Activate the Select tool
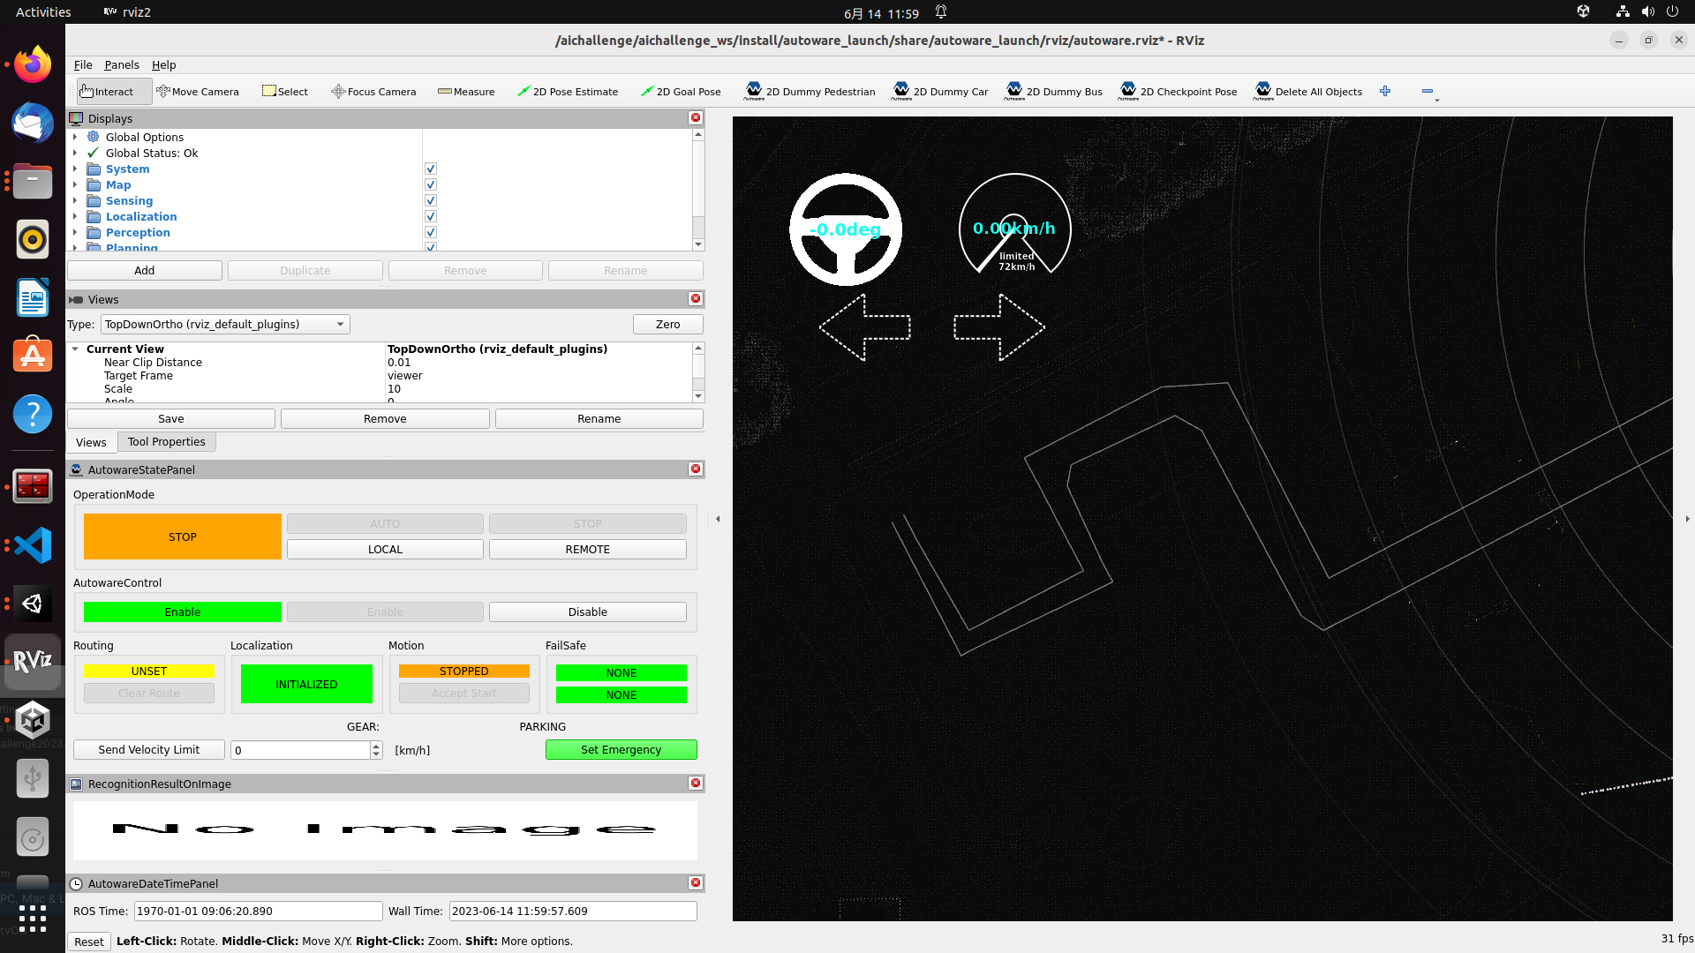Image resolution: width=1695 pixels, height=953 pixels. (x=285, y=92)
